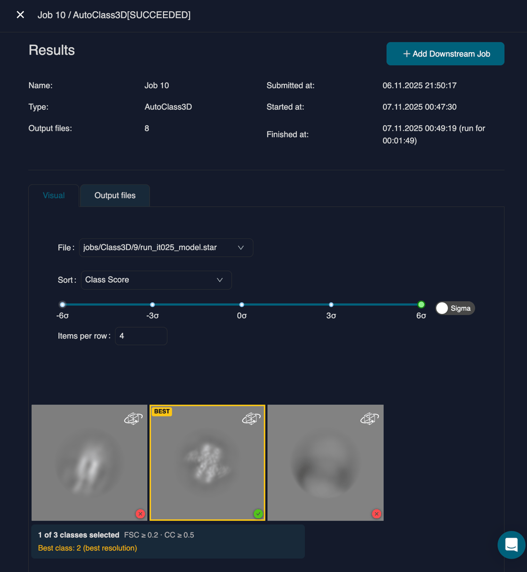Click the red reject icon on class 3
The image size is (527, 572).
(376, 514)
